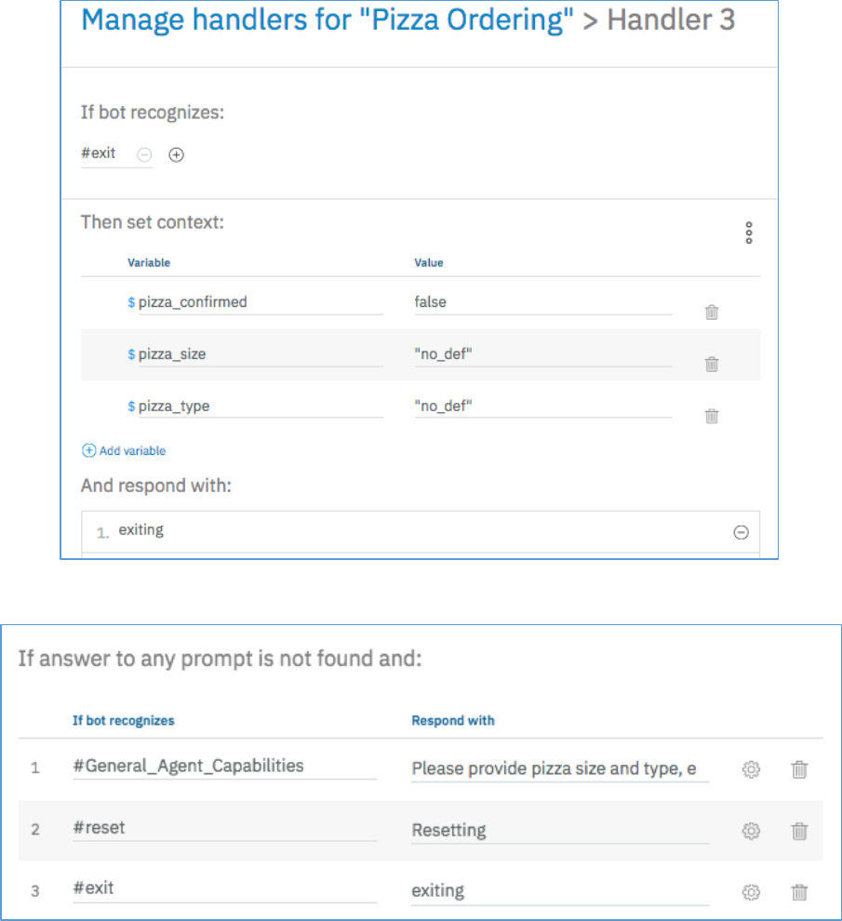Screen dimensions: 842x921
Task: Delete the #exit handler row
Action: (798, 892)
